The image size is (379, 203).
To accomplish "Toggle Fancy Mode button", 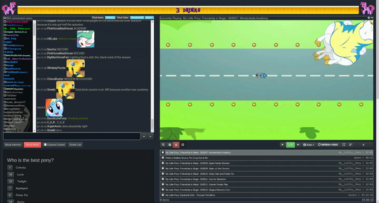I will pyautogui.click(x=33, y=145).
